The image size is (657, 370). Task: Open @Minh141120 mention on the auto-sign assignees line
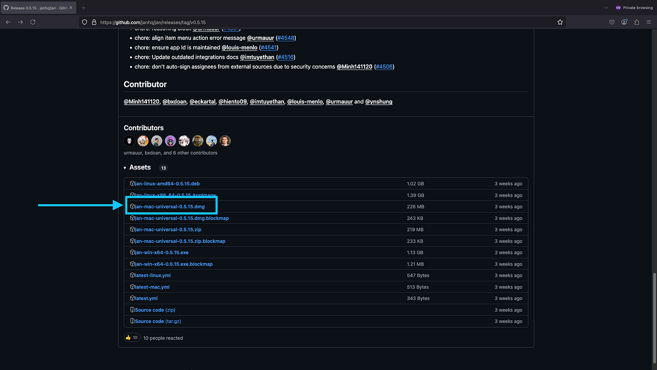tap(355, 67)
